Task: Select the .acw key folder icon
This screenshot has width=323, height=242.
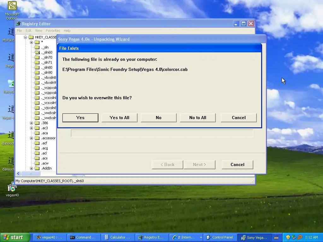Action: pyautogui.click(x=37, y=164)
